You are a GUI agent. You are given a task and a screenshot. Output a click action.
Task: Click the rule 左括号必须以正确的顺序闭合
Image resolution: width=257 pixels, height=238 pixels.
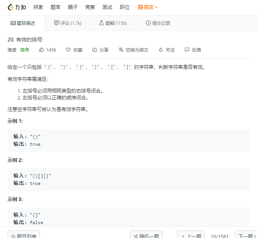[56, 98]
